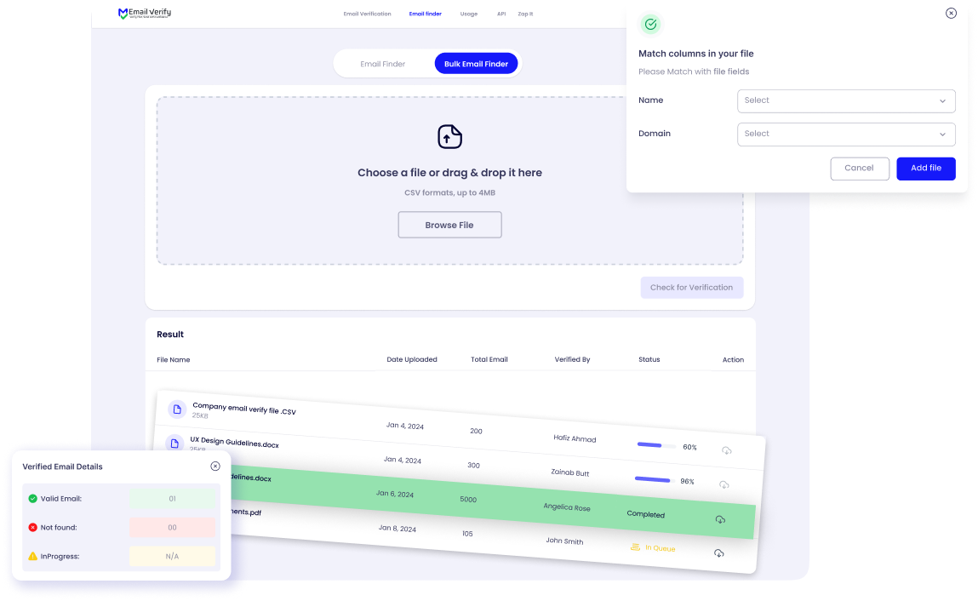
Task: Open Email Verification nav item
Action: [x=368, y=14]
